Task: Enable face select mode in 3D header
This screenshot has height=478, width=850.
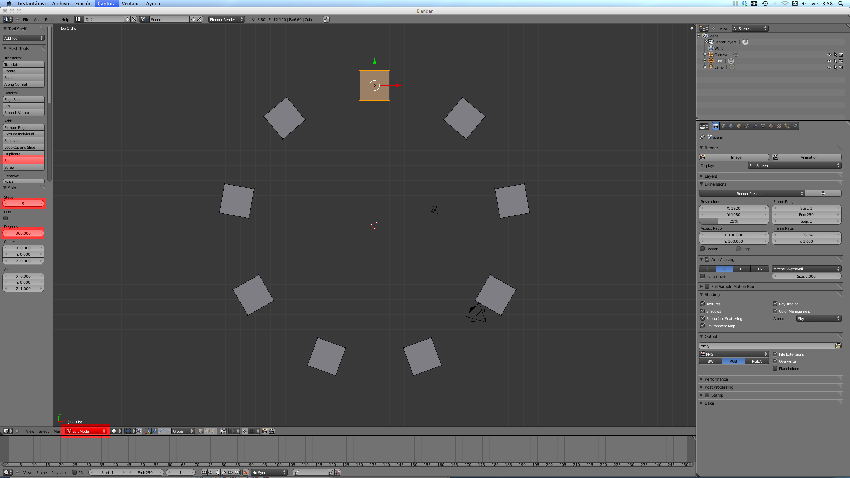Action: [214, 431]
